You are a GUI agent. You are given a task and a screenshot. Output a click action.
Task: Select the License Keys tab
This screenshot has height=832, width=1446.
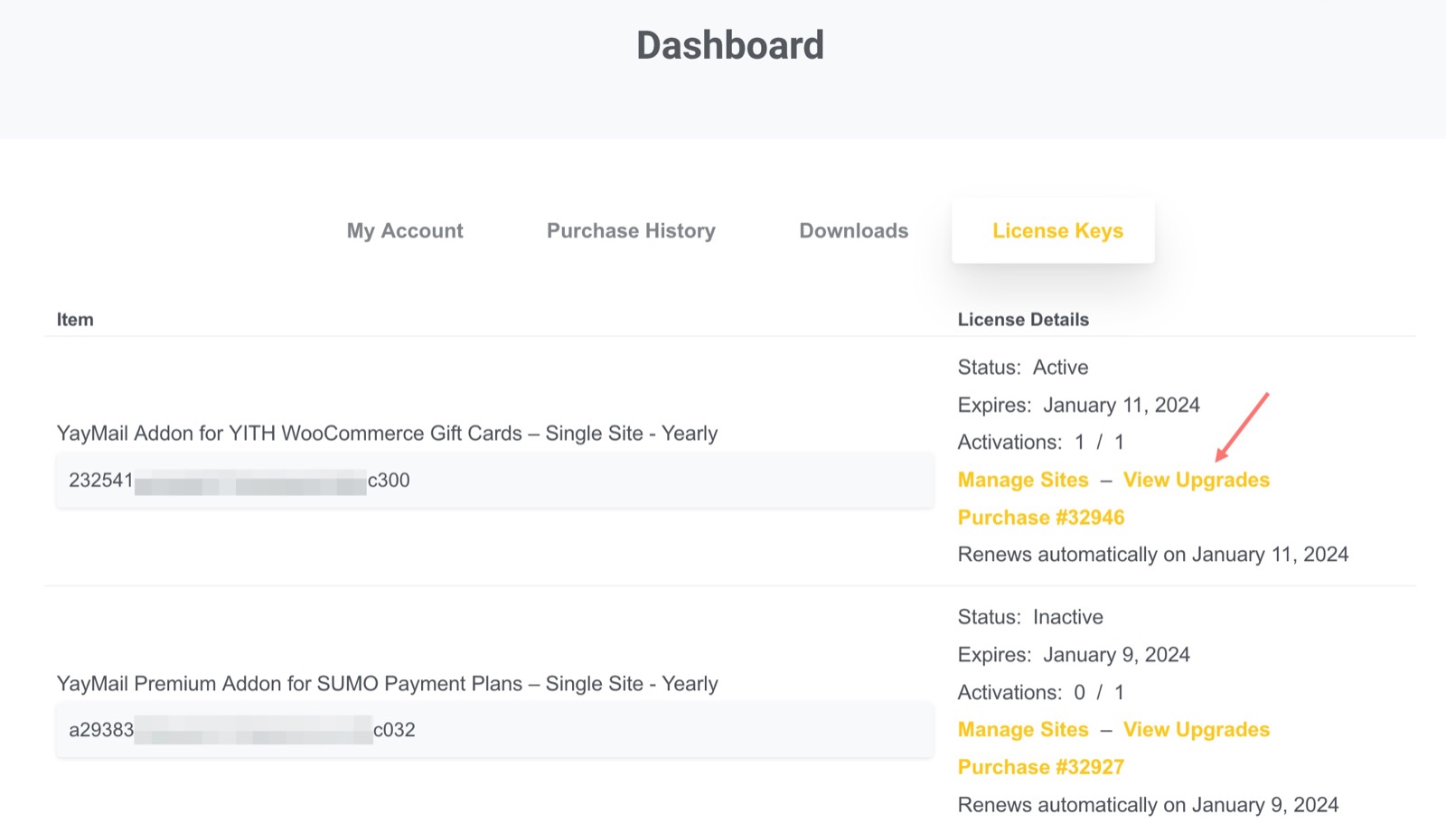click(1057, 231)
